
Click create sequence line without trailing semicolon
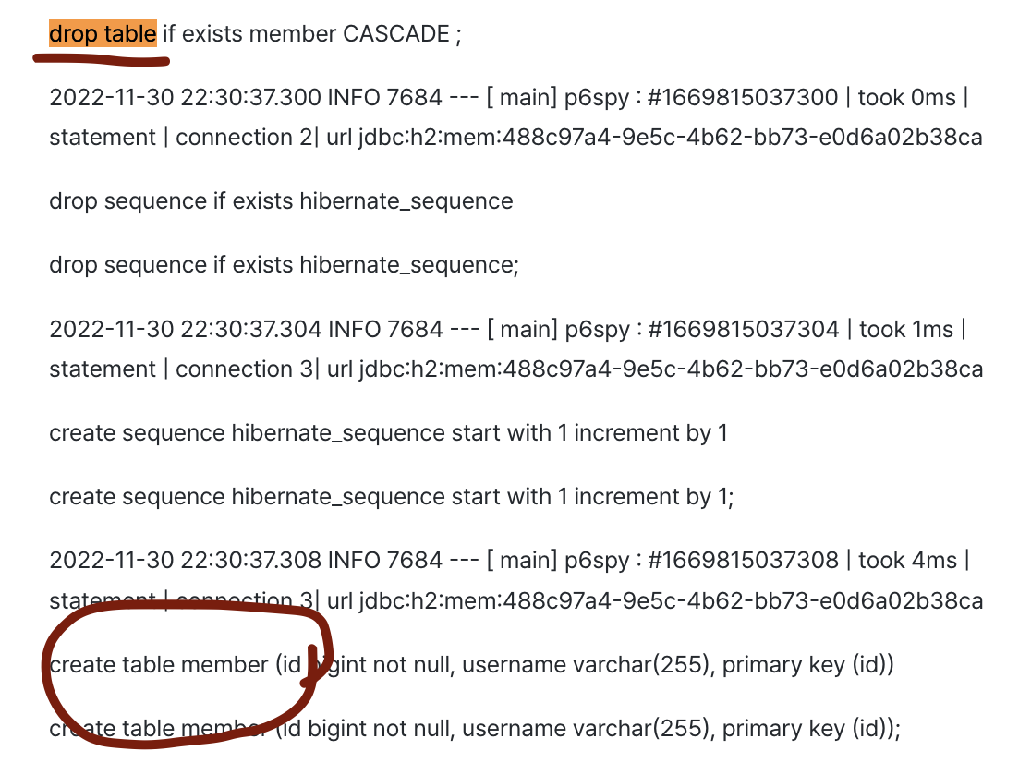click(x=388, y=433)
